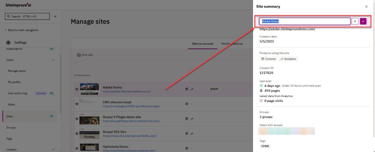Click the Analytics trend icon in Drupal 9 row
Image resolution: width=375 pixels, height=152 pixels.
[192, 119]
